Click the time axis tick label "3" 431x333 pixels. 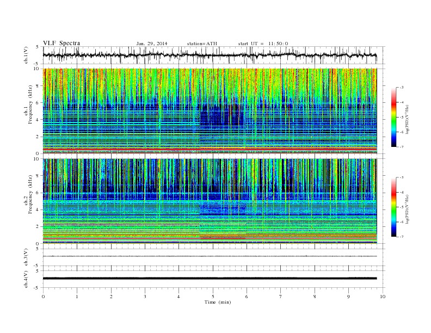click(x=145, y=297)
